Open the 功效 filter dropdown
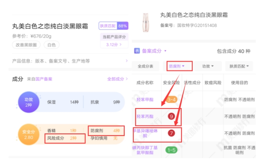Screen dimensions: 262x161 [x=208, y=66]
